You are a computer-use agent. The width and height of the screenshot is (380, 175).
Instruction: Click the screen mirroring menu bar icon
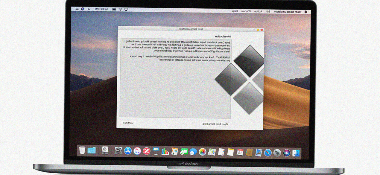point(126,9)
